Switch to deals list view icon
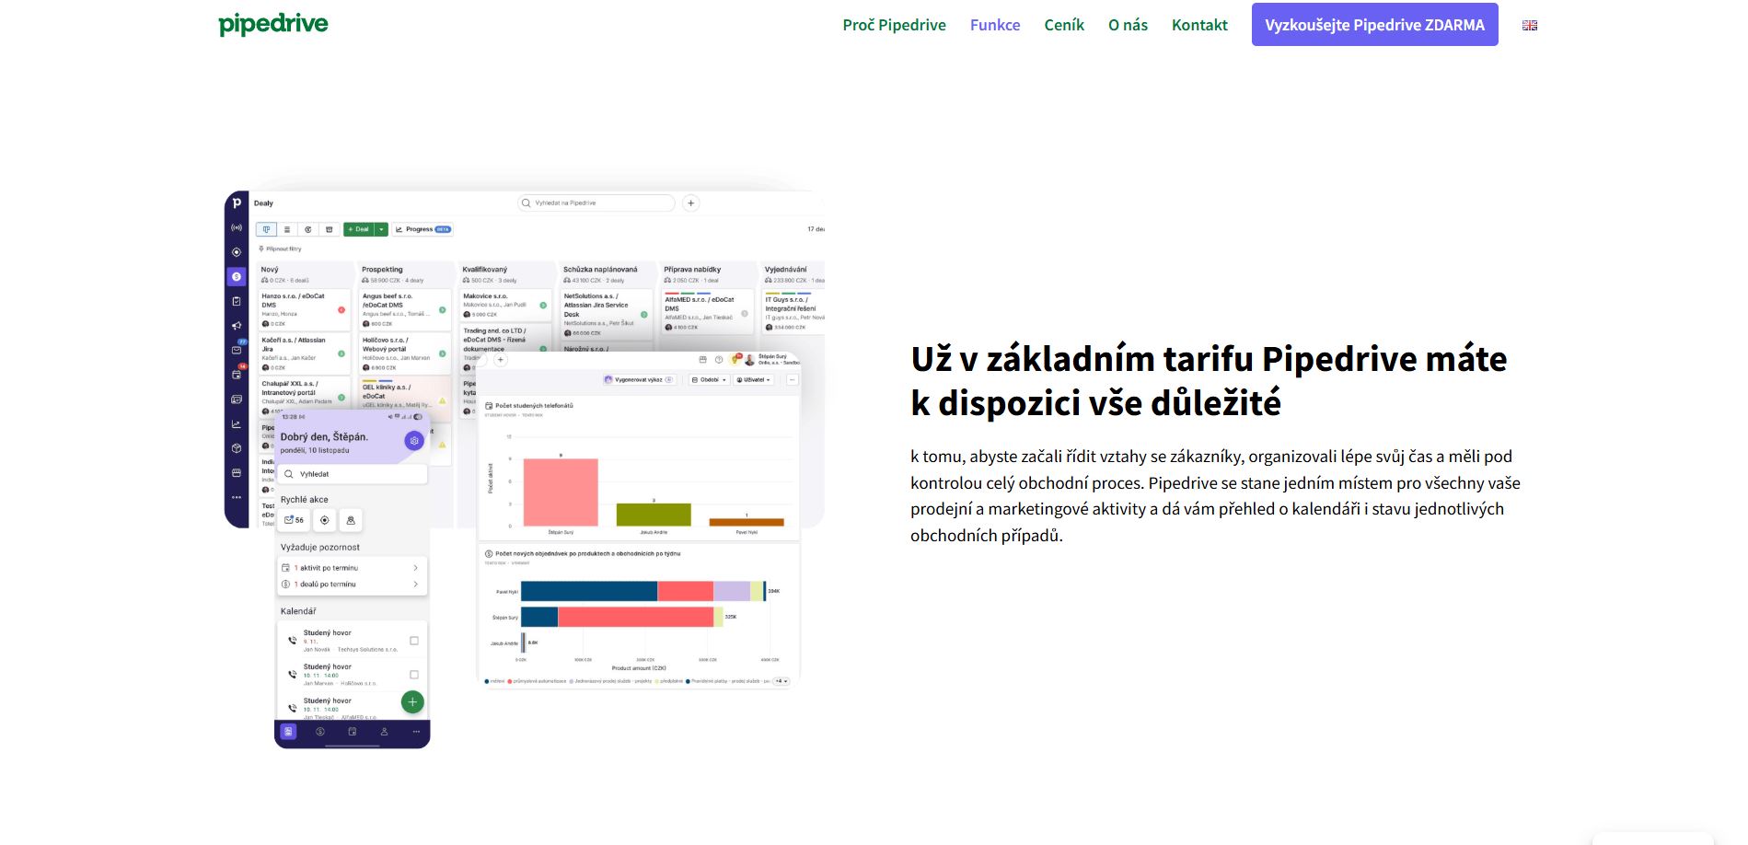 click(287, 229)
